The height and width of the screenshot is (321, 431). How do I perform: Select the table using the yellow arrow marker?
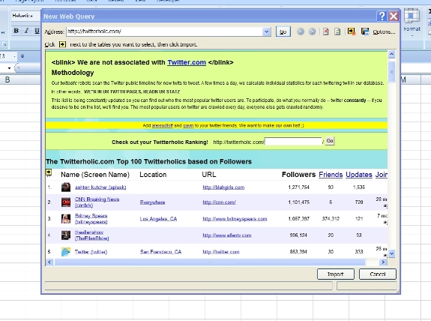(49, 172)
